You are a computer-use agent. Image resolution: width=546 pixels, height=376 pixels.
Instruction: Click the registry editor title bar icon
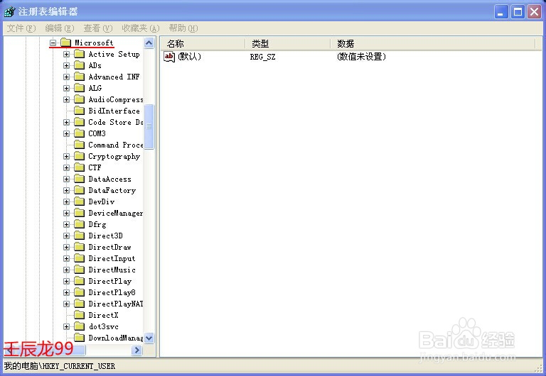tap(9, 11)
